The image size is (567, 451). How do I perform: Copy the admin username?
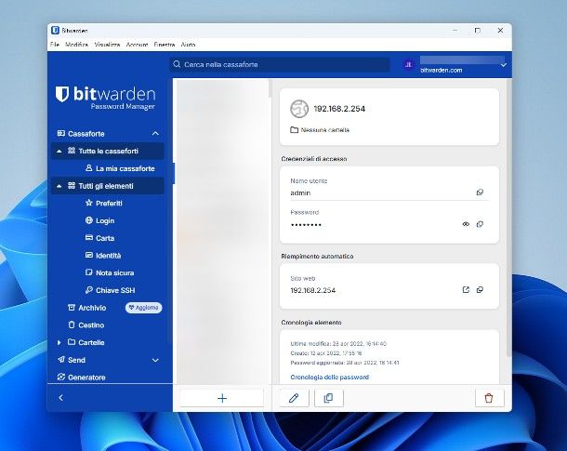(x=480, y=192)
